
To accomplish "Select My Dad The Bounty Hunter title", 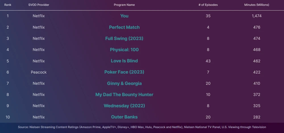I will tap(124, 95).
